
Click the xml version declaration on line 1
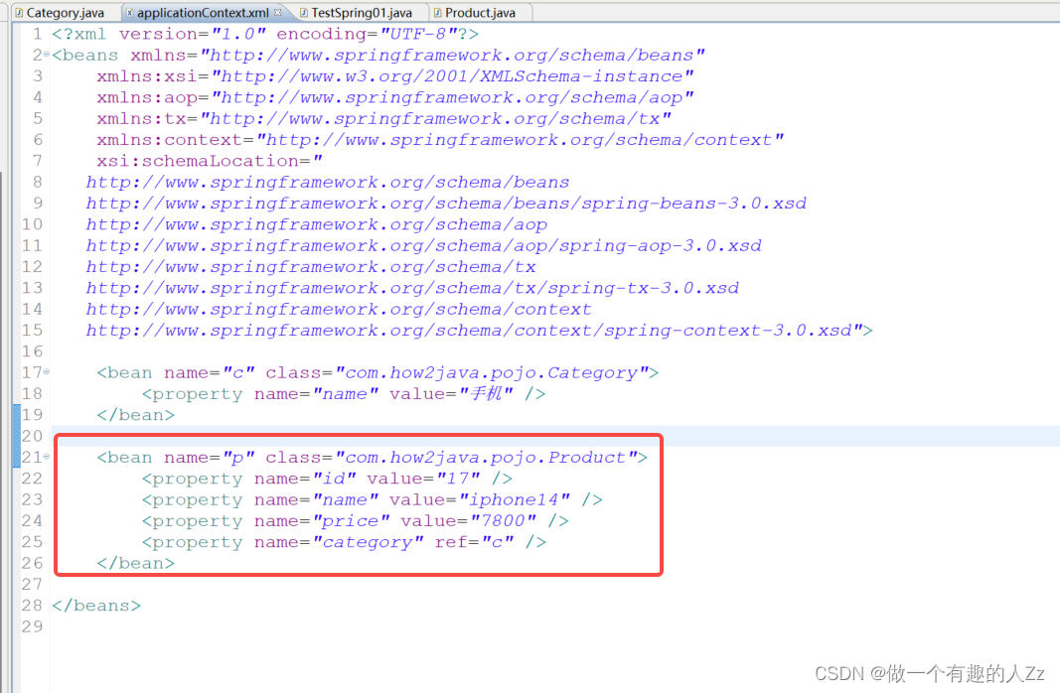pyautogui.click(x=265, y=34)
